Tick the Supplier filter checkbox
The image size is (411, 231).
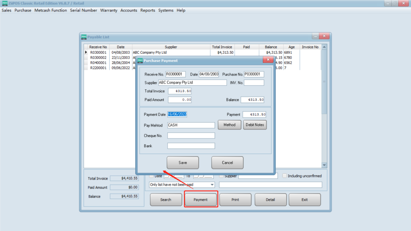click(222, 176)
